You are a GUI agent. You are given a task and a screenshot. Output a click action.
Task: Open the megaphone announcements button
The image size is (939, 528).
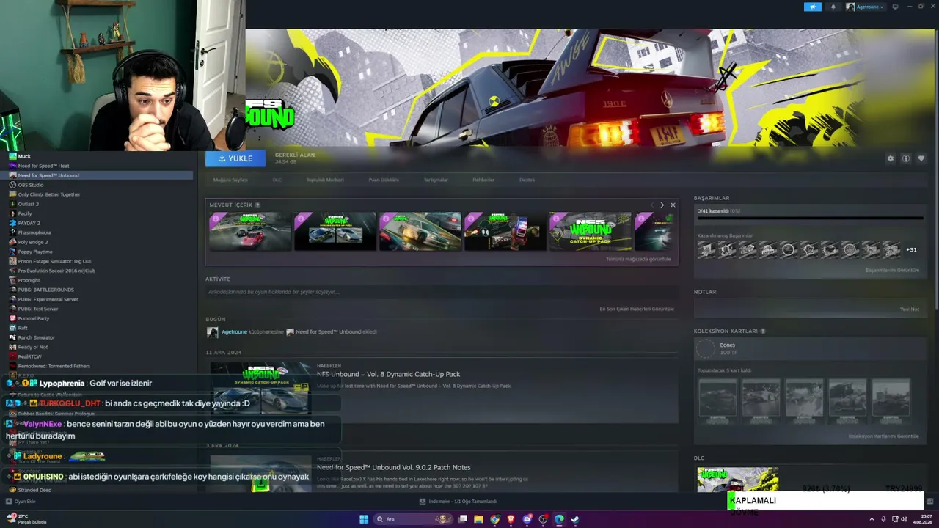pyautogui.click(x=813, y=7)
